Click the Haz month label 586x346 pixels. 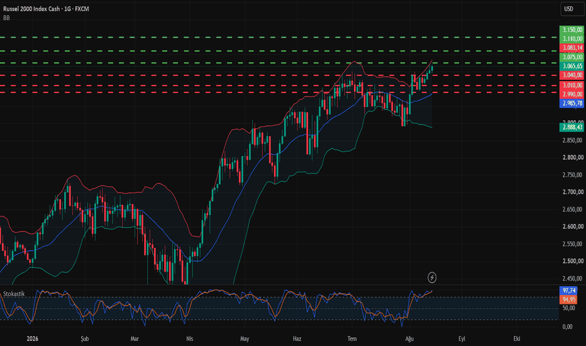point(297,338)
